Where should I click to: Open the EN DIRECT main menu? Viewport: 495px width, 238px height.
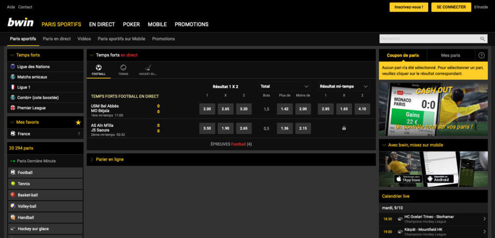click(x=102, y=24)
